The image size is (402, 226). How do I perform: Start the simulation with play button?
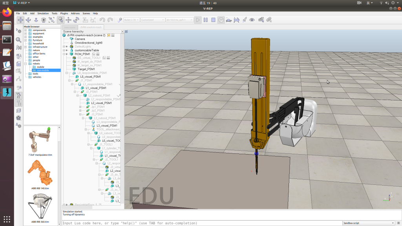tap(198, 20)
